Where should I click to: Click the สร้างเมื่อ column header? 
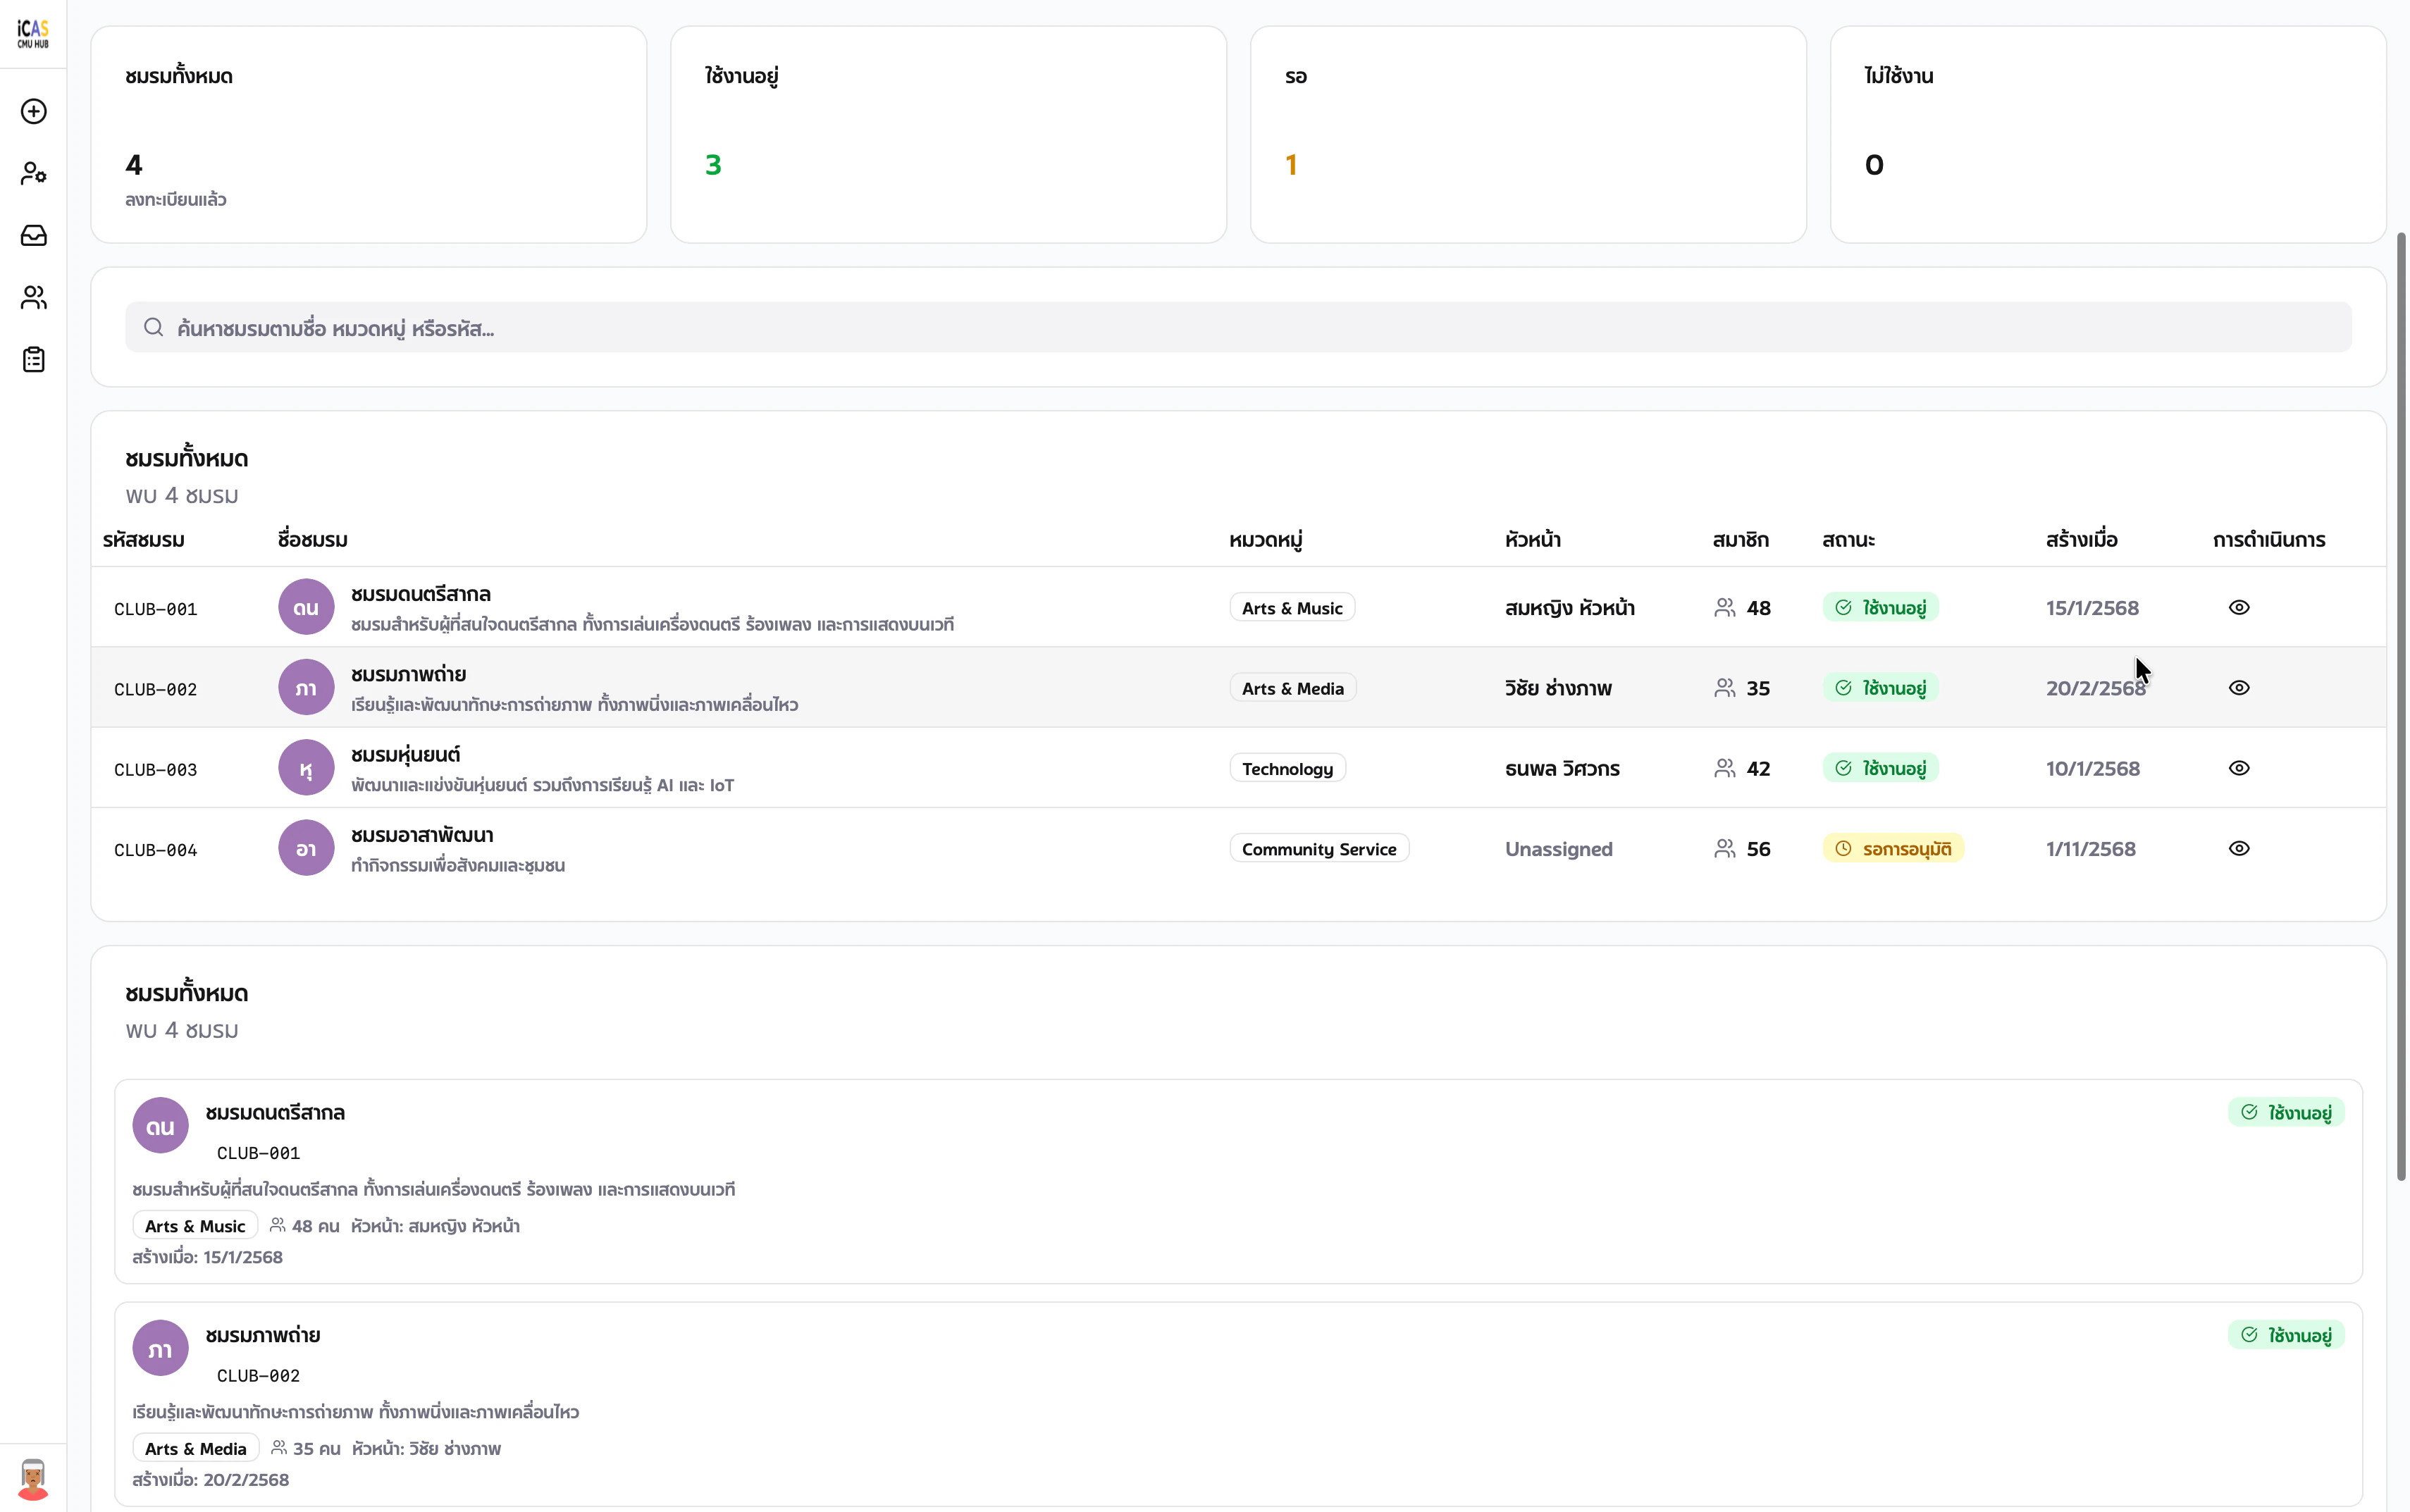tap(2082, 540)
